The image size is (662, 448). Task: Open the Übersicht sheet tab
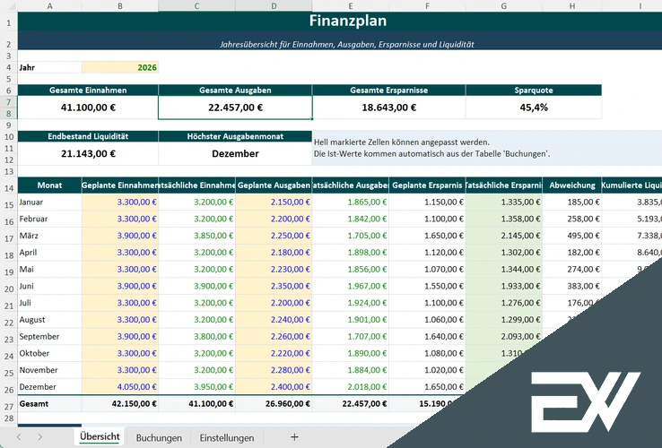(100, 436)
